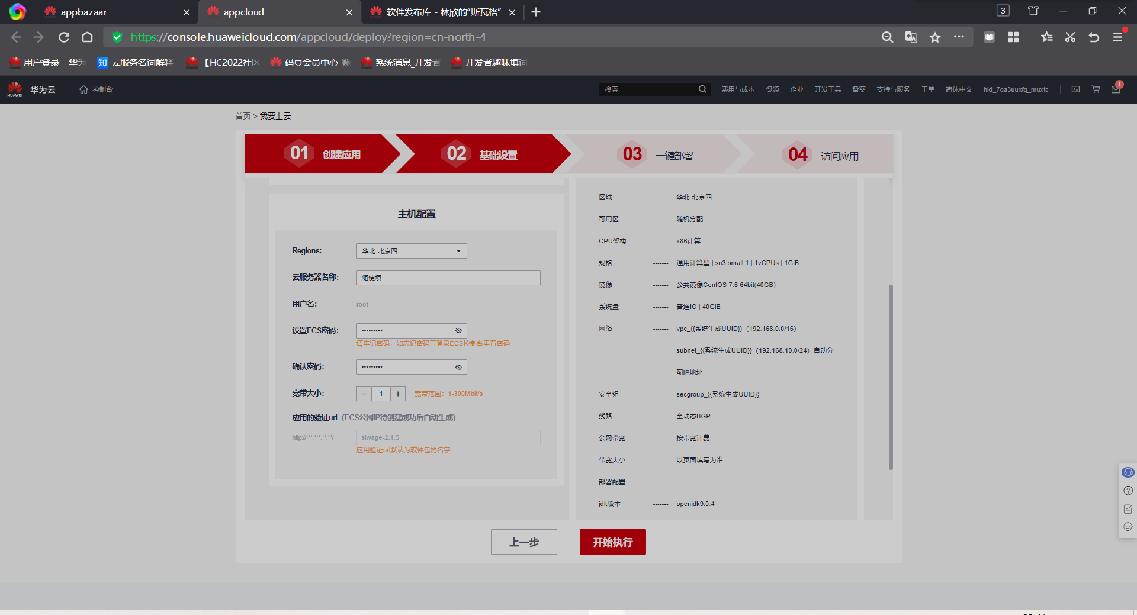
Task: Increase the bandwidth size with plus
Action: (x=398, y=394)
